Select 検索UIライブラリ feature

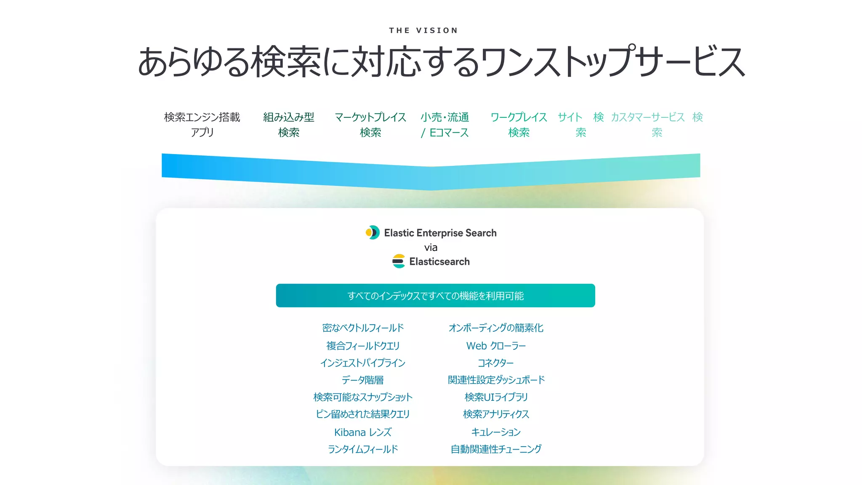point(496,397)
